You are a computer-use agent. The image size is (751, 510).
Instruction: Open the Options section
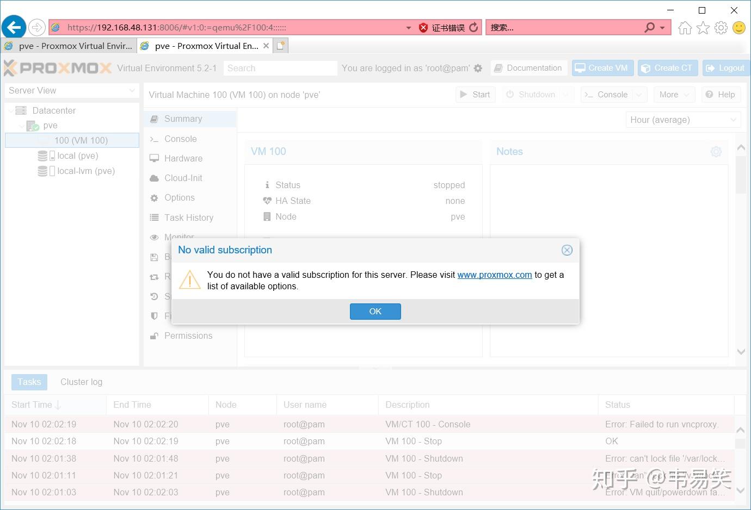click(190, 198)
